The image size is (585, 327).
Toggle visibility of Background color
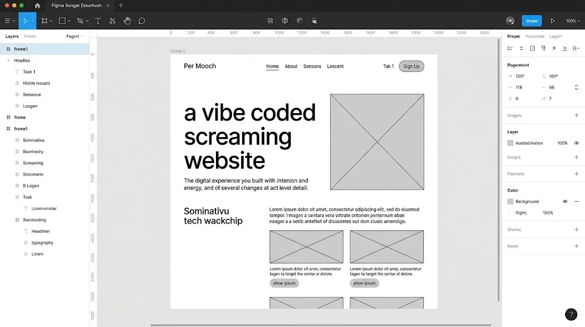click(x=565, y=202)
